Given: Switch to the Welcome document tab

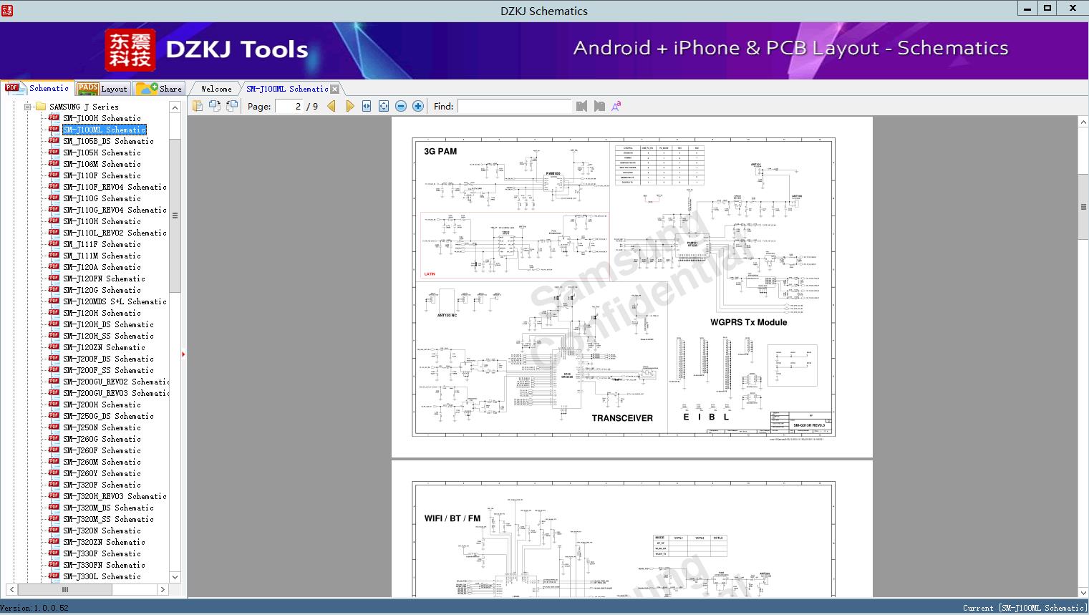Looking at the screenshot, I should pos(216,89).
